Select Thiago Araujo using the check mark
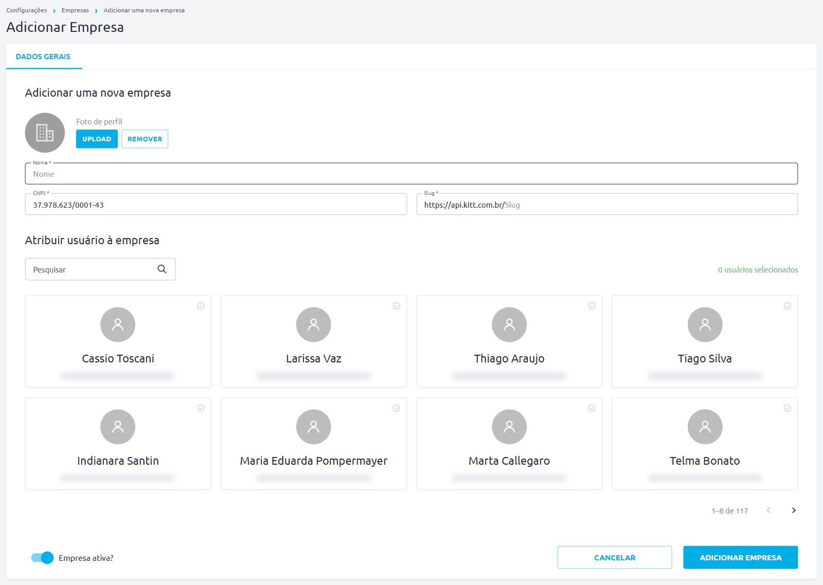Viewport: 823px width, 585px height. (592, 306)
